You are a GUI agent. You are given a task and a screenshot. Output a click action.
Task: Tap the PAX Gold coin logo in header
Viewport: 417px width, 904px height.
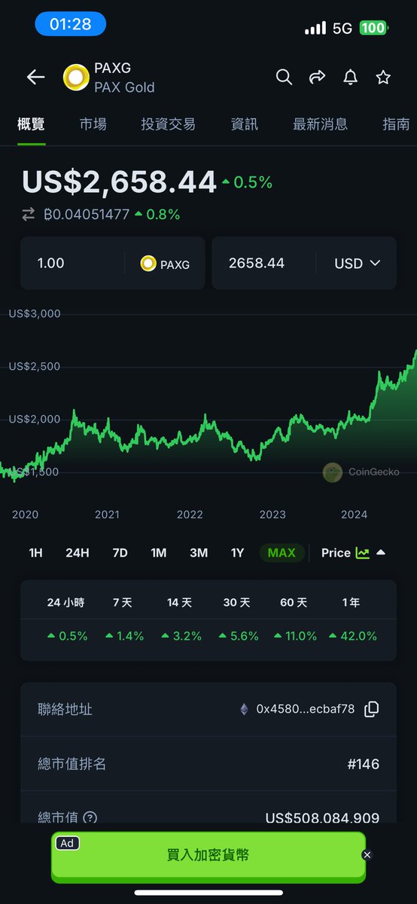click(76, 78)
